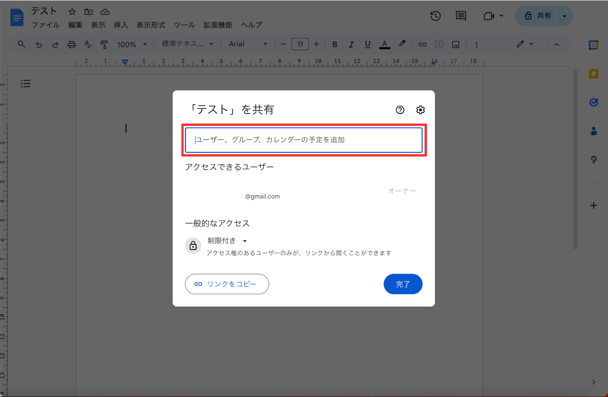Show the document outline icon
This screenshot has height=397, width=608.
(25, 84)
